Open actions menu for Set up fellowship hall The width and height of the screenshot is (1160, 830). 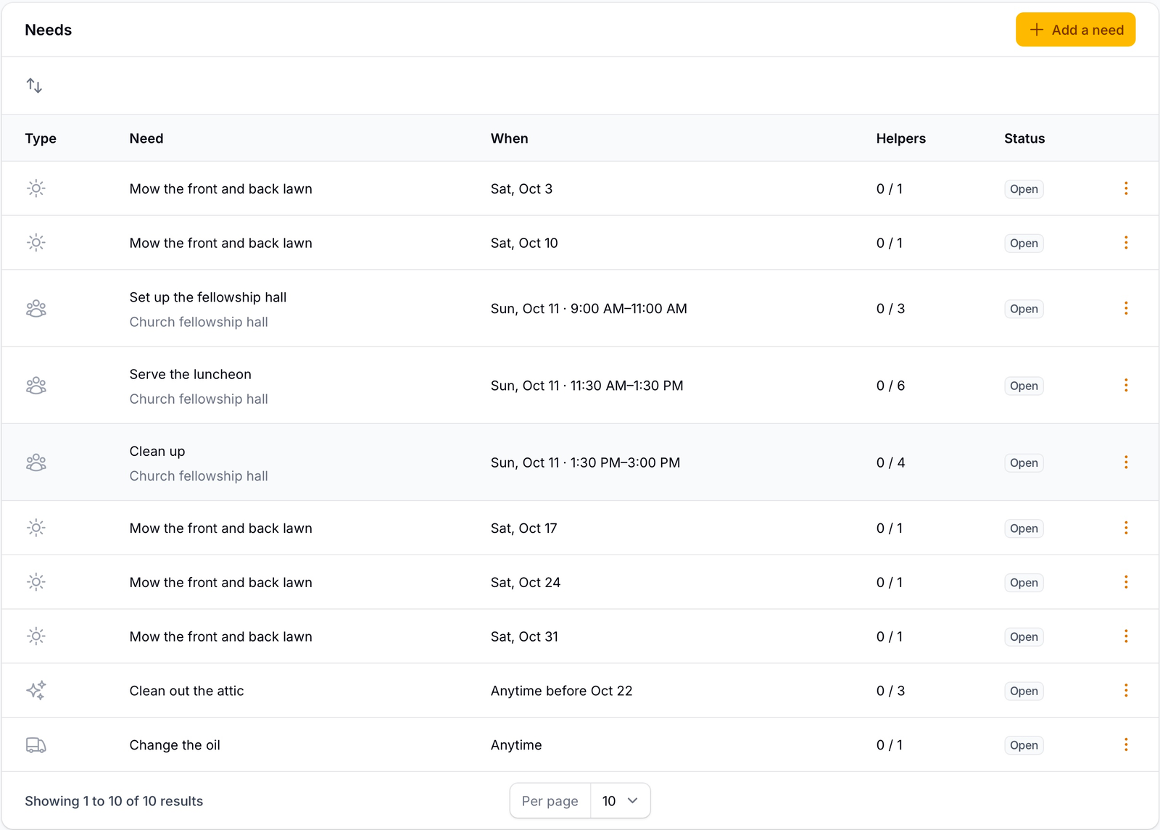1126,308
